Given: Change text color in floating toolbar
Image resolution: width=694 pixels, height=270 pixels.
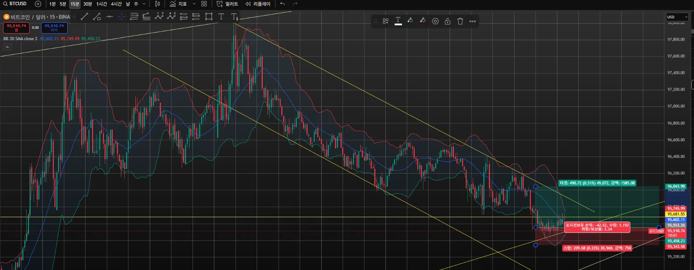Looking at the screenshot, I should click(x=398, y=21).
